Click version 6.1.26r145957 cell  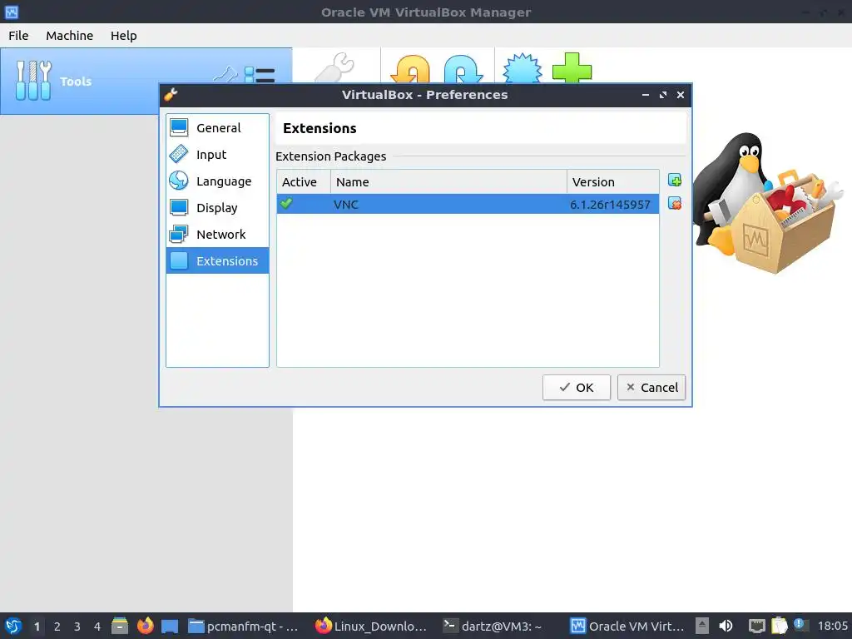pos(610,205)
